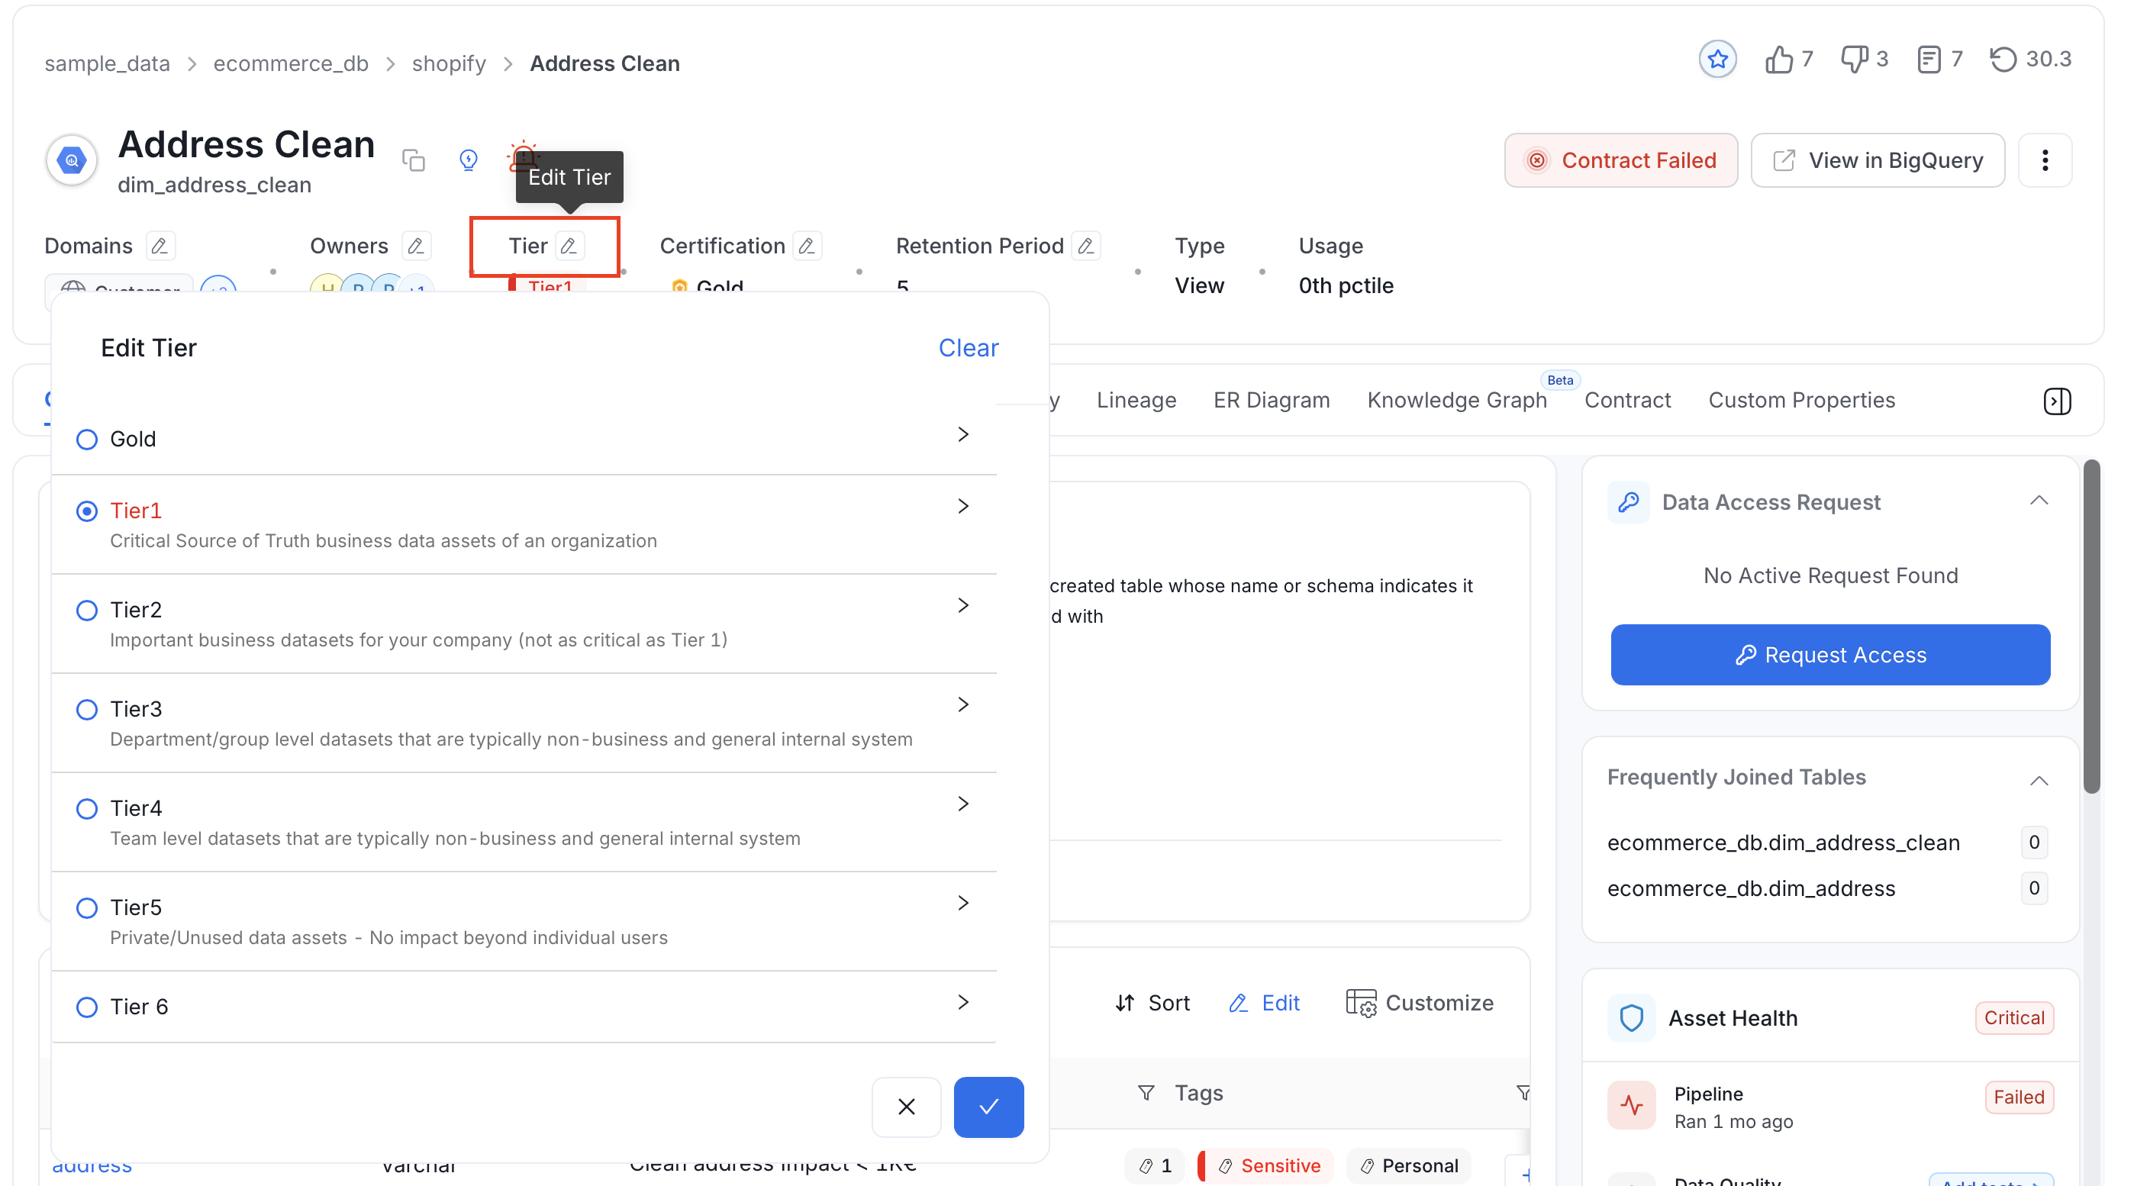This screenshot has height=1186, width=2134.
Task: Open the Custom Properties tab
Action: (1801, 401)
